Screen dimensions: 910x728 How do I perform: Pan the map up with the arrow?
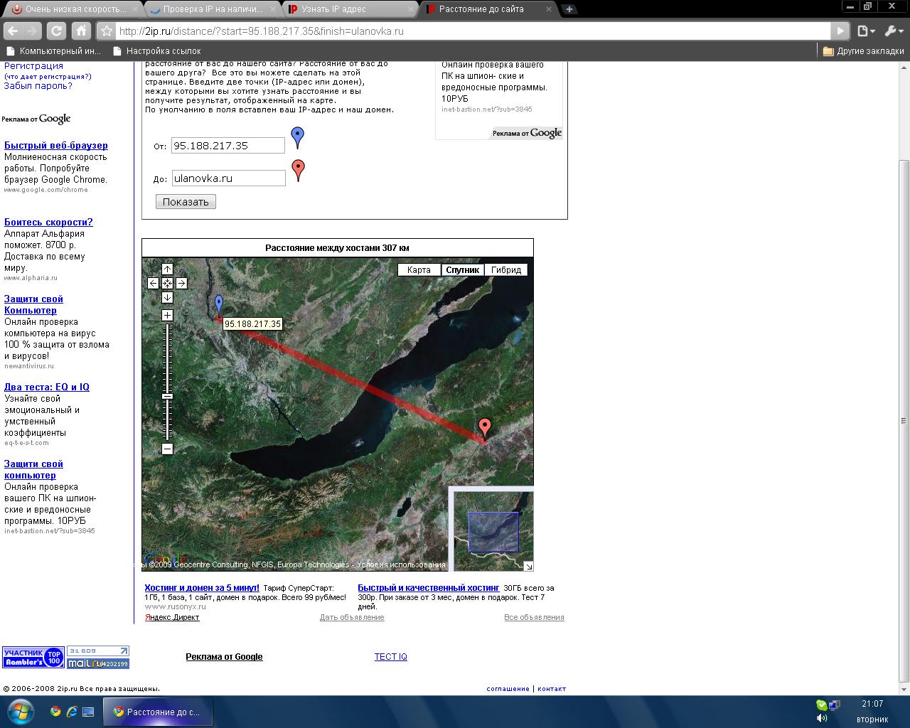(167, 269)
